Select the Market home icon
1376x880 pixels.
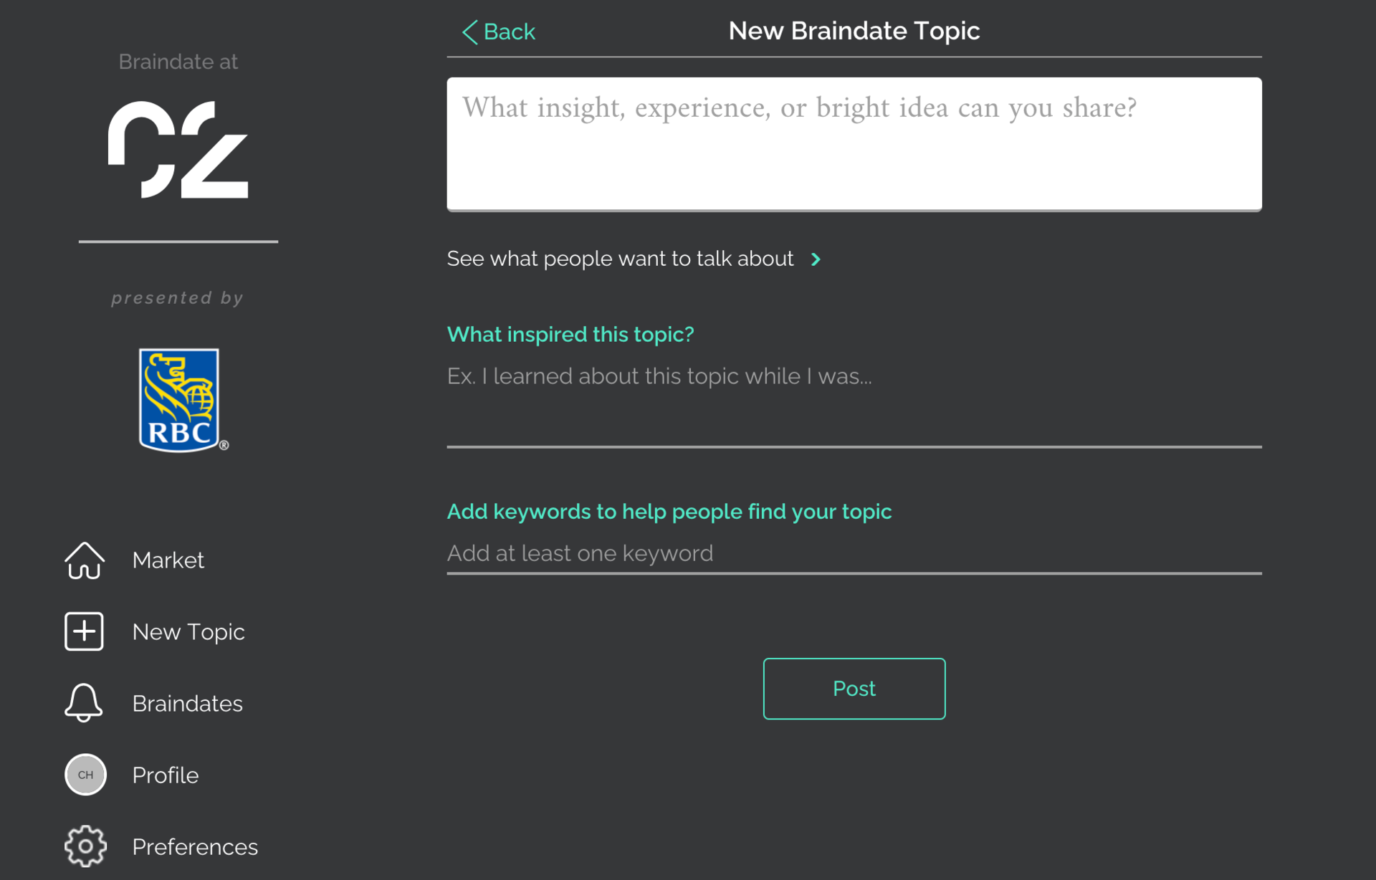(x=84, y=560)
